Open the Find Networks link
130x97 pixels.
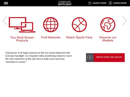click(x=51, y=37)
